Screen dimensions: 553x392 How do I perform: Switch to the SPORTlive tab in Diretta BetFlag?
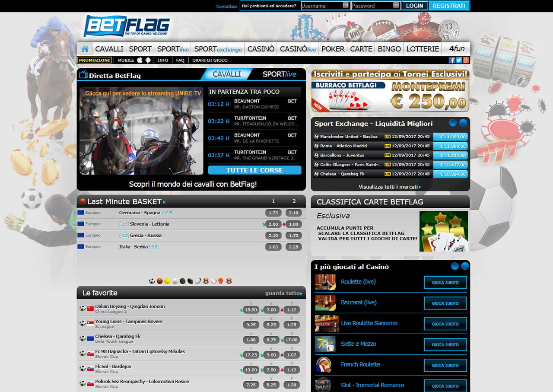[280, 74]
